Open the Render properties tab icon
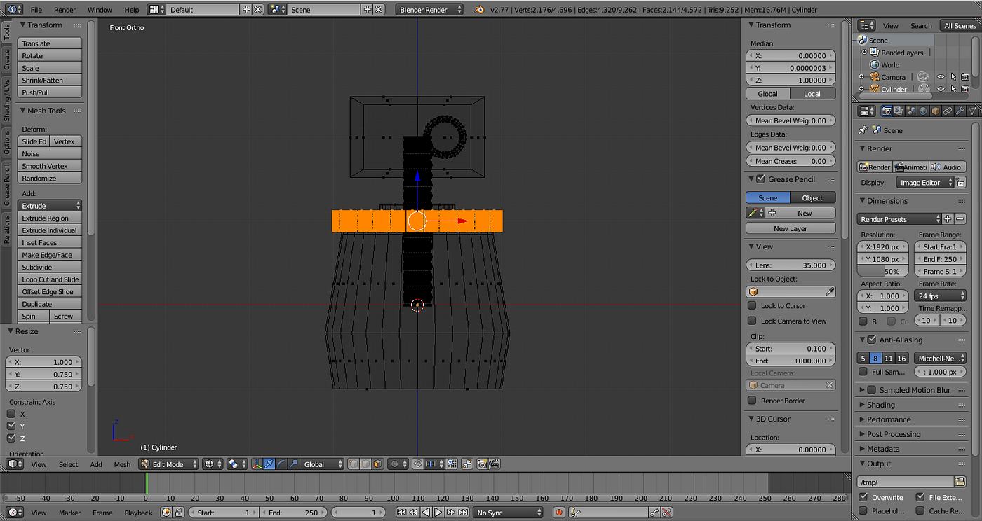 [887, 111]
